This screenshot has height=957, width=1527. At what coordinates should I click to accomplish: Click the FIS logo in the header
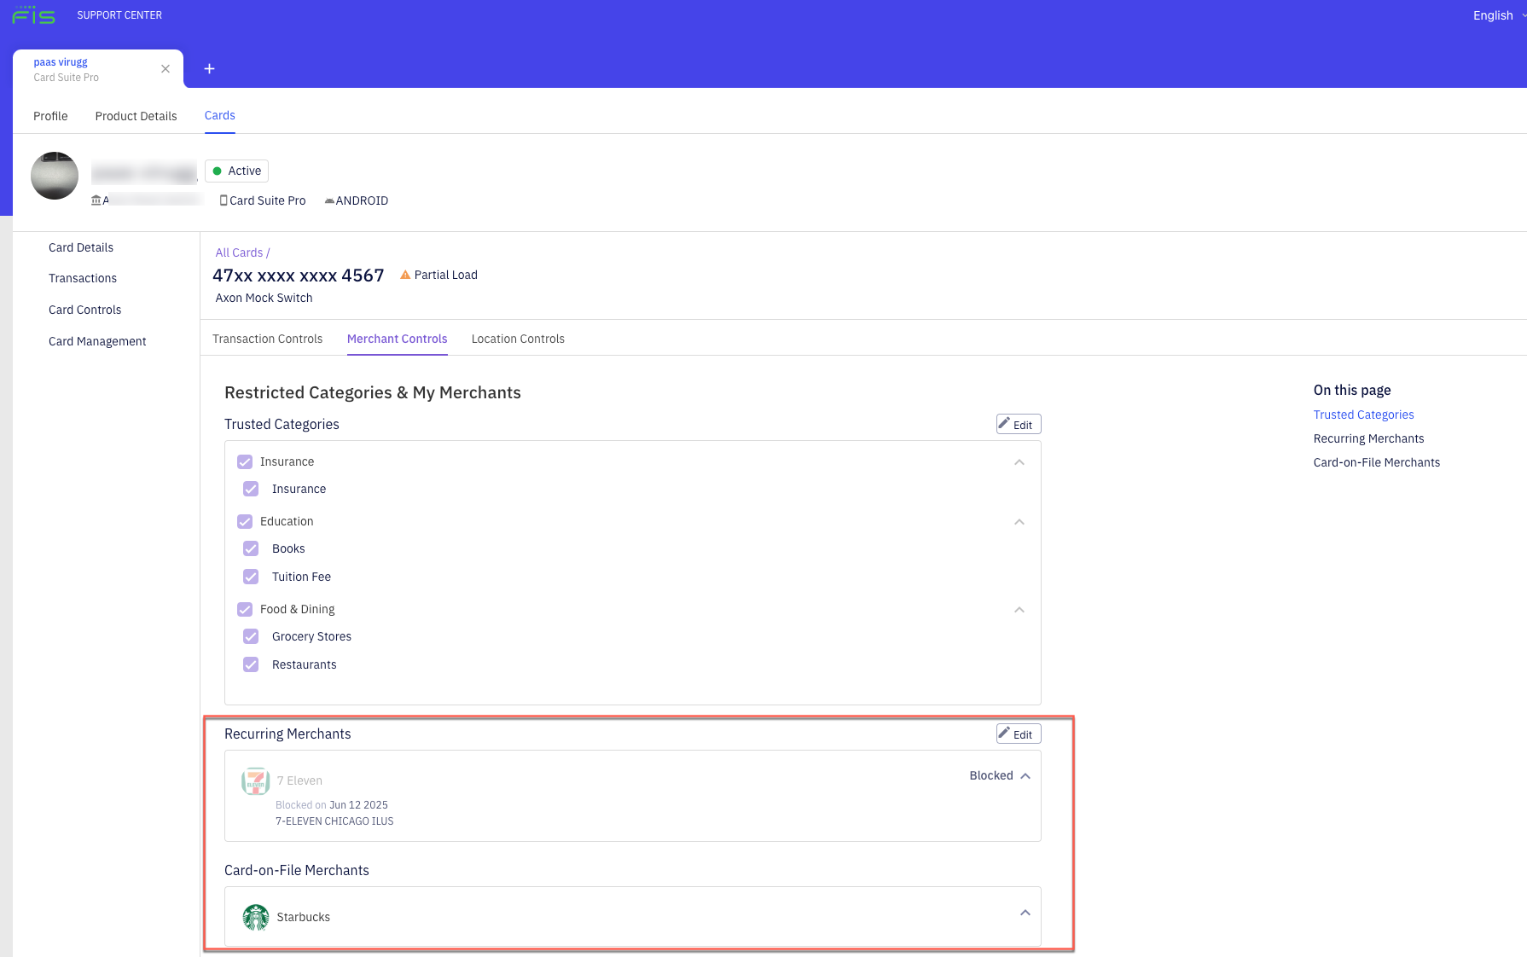coord(34,14)
